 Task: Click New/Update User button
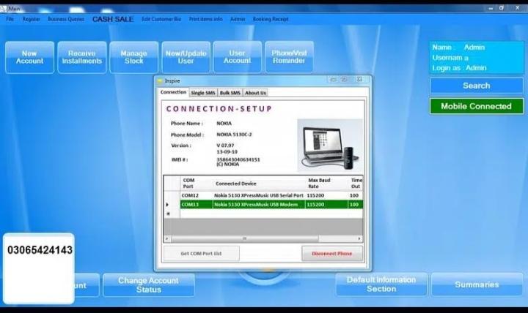(186, 57)
